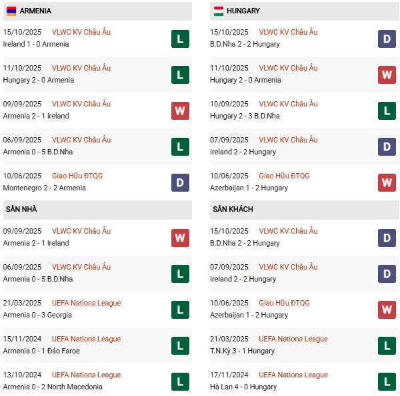The height and width of the screenshot is (396, 400).
Task: Click the Armenia flag icon
Action: click(11, 11)
